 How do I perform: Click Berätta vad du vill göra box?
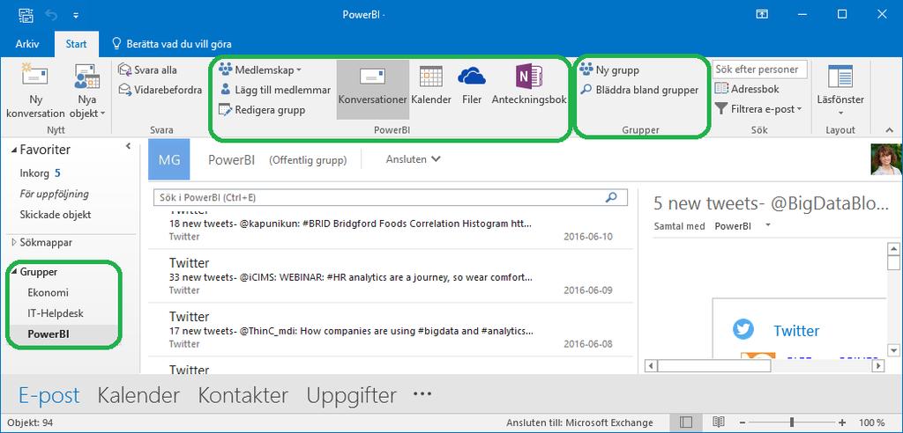(x=172, y=44)
